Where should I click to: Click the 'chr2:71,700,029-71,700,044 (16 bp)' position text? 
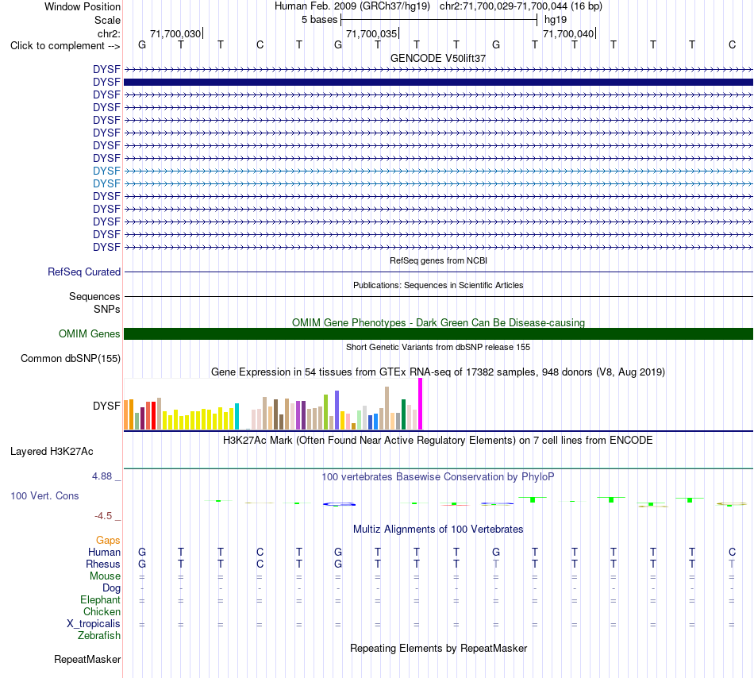[x=521, y=6]
